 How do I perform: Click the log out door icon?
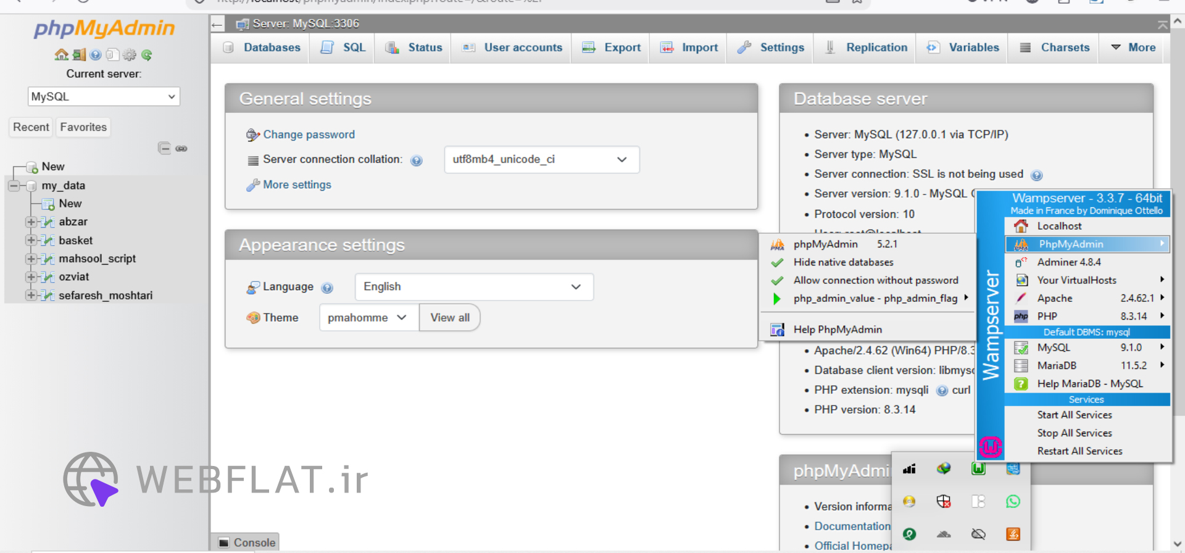coord(79,55)
